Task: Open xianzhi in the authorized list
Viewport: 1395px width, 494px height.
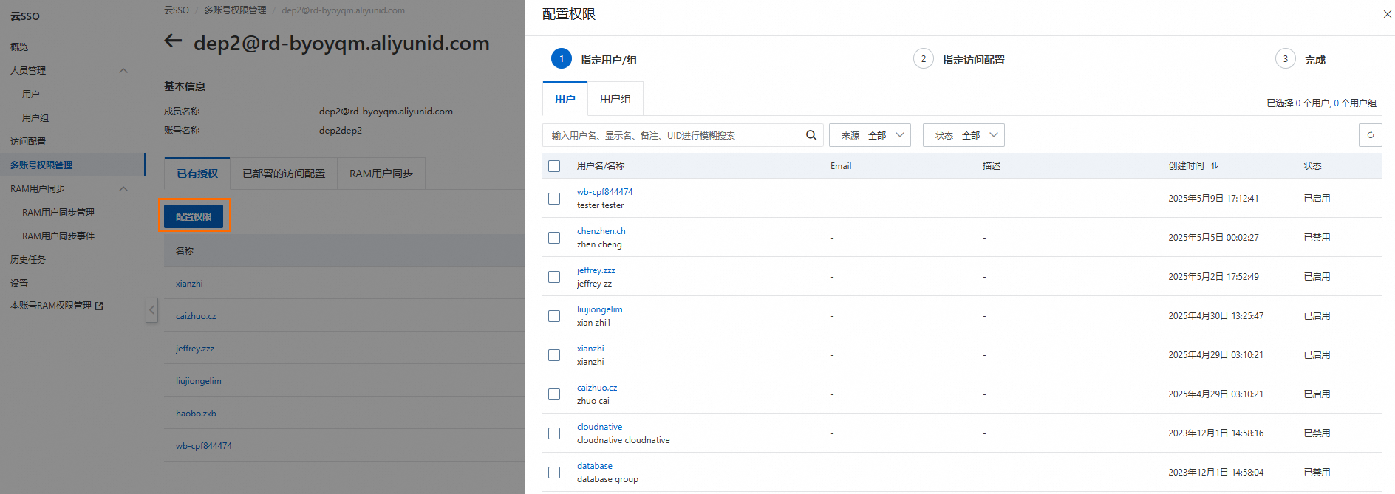Action: pos(189,284)
